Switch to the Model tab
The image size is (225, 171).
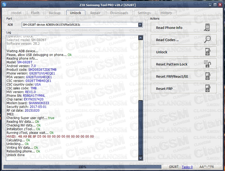tap(16, 13)
